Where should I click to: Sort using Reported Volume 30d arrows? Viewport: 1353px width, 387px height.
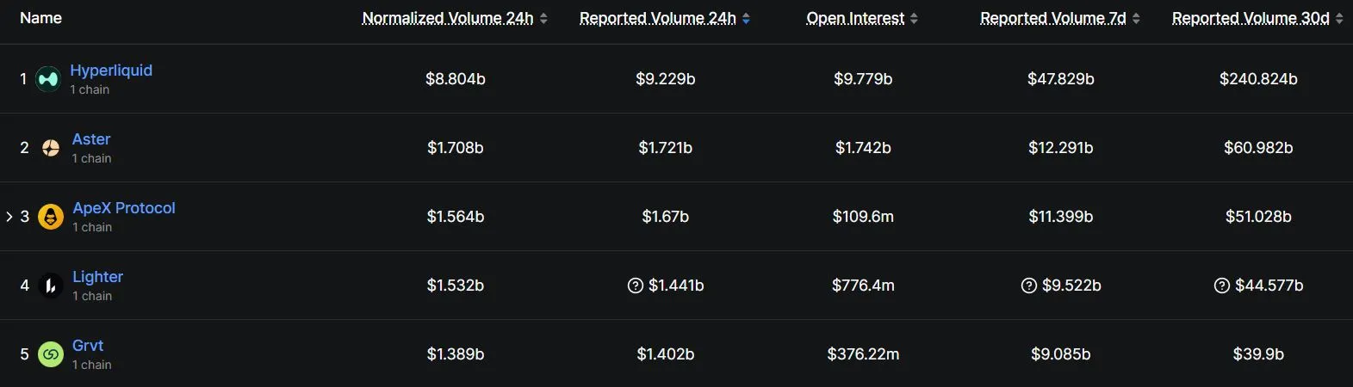1339,18
